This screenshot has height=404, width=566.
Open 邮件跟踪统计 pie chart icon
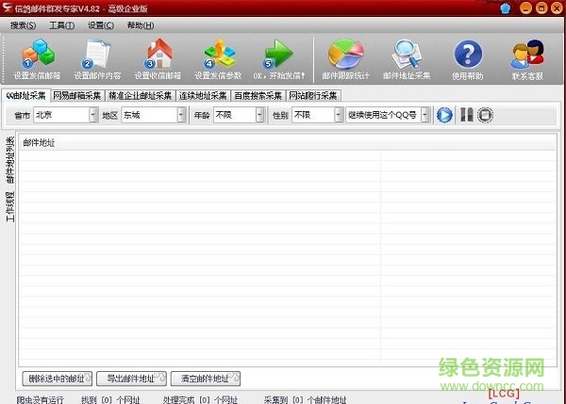click(345, 54)
